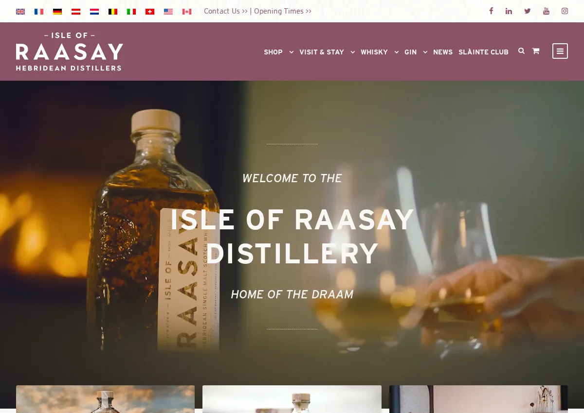584x413 pixels.
Task: Click the Isle of Raasay logo
Action: pyautogui.click(x=70, y=52)
